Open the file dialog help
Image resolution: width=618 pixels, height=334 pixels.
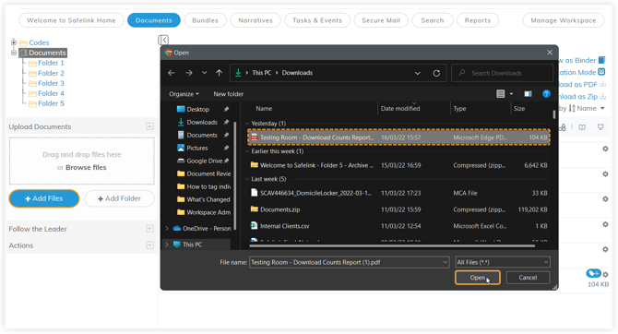click(x=546, y=94)
